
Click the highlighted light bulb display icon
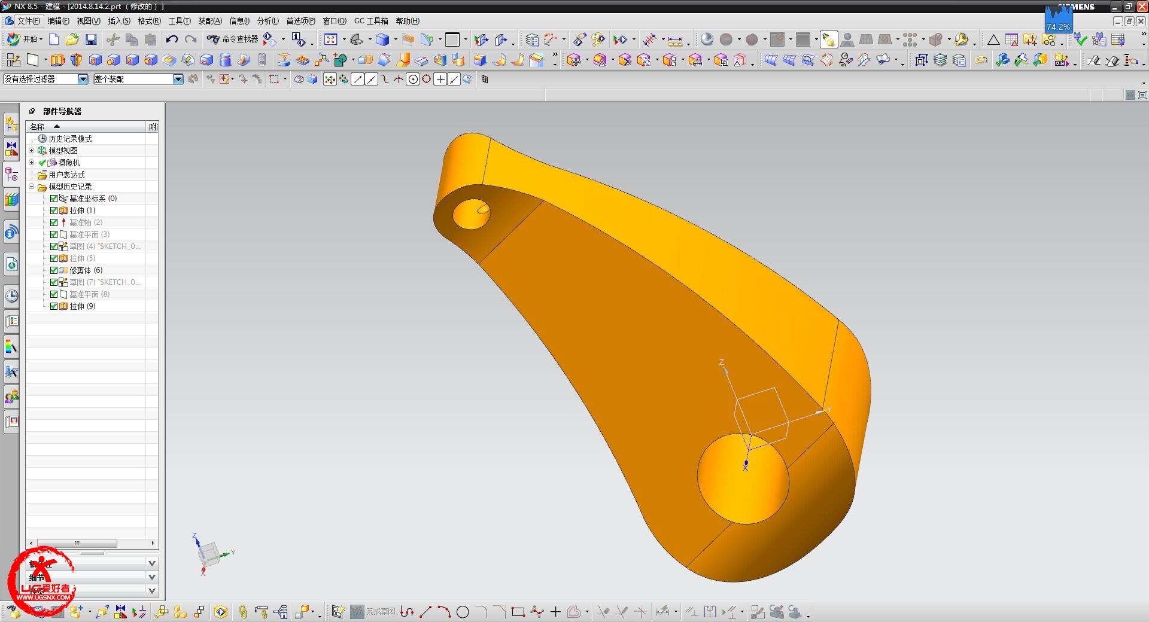pyautogui.click(x=828, y=39)
